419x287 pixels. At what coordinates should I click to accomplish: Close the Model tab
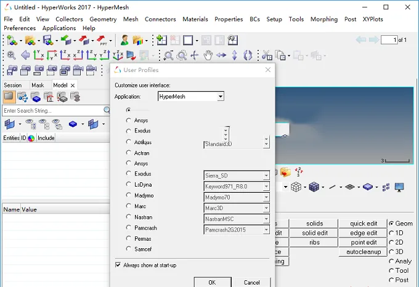(73, 86)
